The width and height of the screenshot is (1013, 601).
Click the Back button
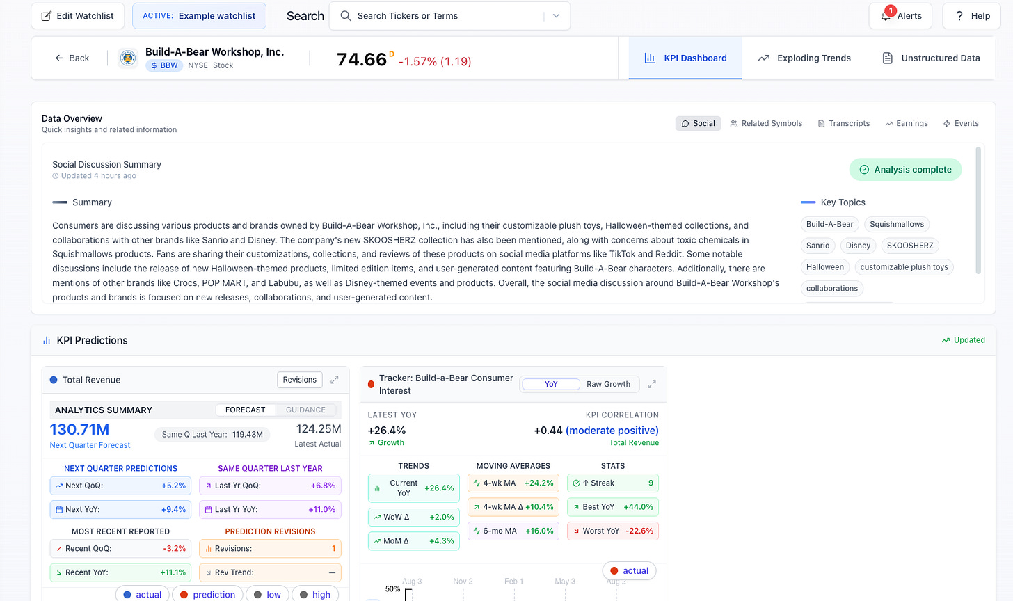click(x=72, y=58)
